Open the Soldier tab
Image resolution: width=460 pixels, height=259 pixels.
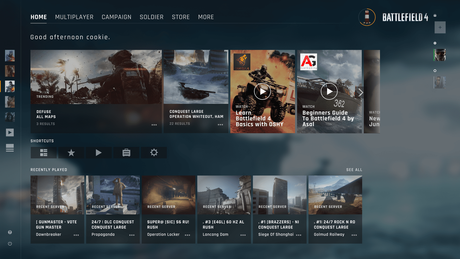[151, 17]
